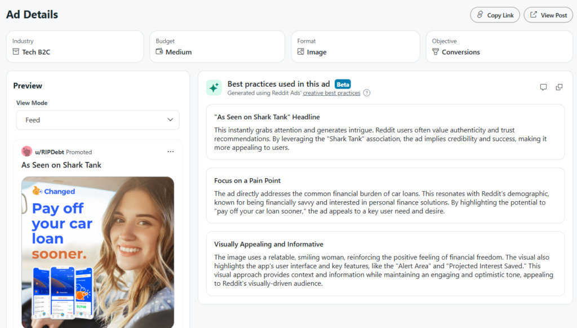The height and width of the screenshot is (328, 577).
Task: Click the u/RIPDebt profile avatar
Action: coord(26,152)
